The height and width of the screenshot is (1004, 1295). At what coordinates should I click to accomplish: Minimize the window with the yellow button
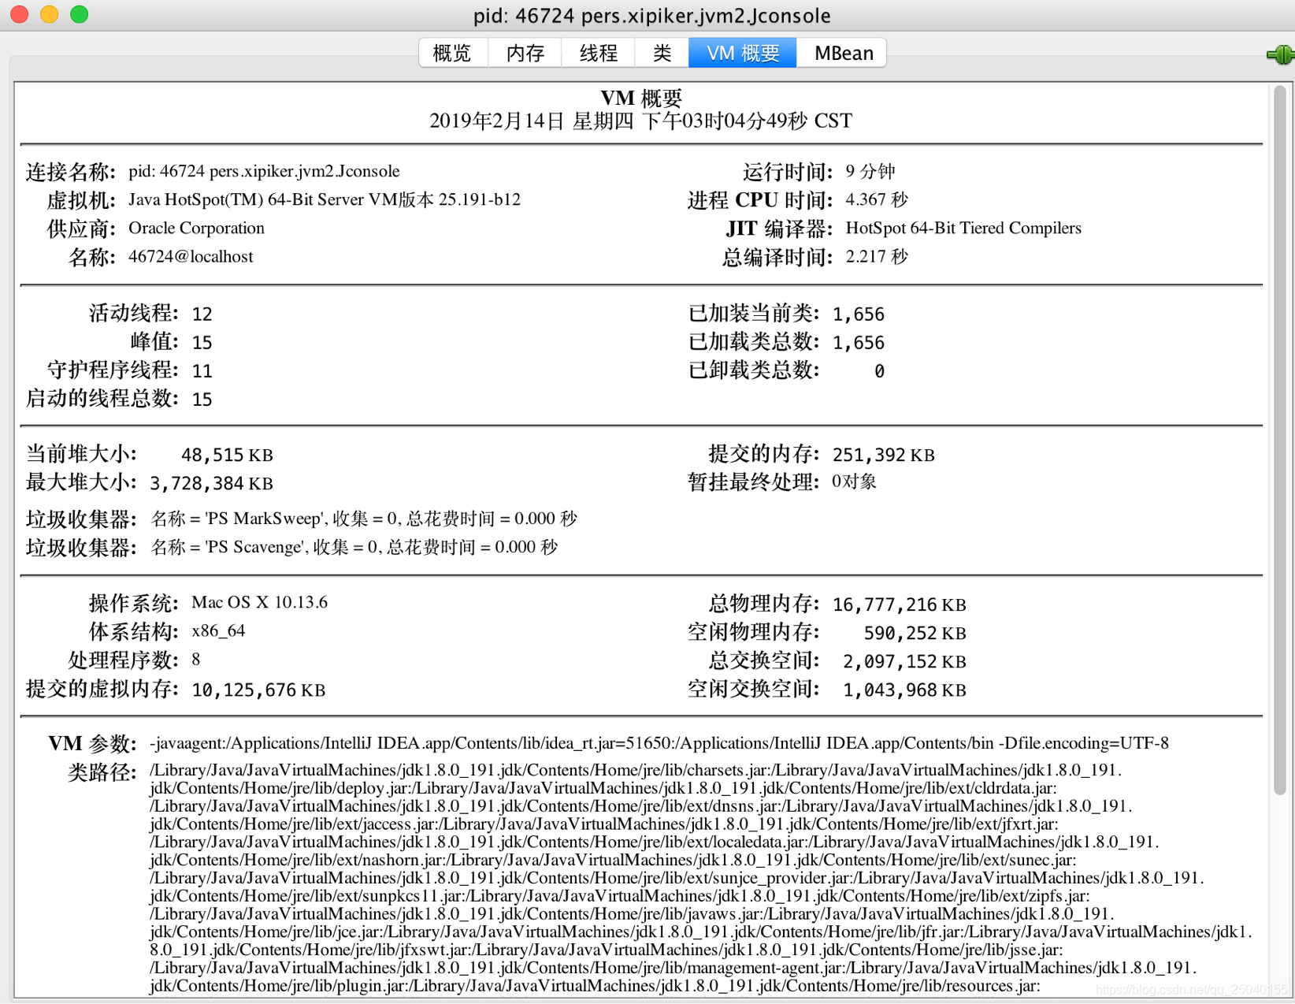[49, 14]
